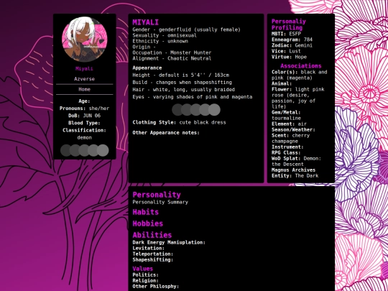Pick the middle swatch under Eyes description
Screen dimensions: 388x291
(x=196, y=110)
